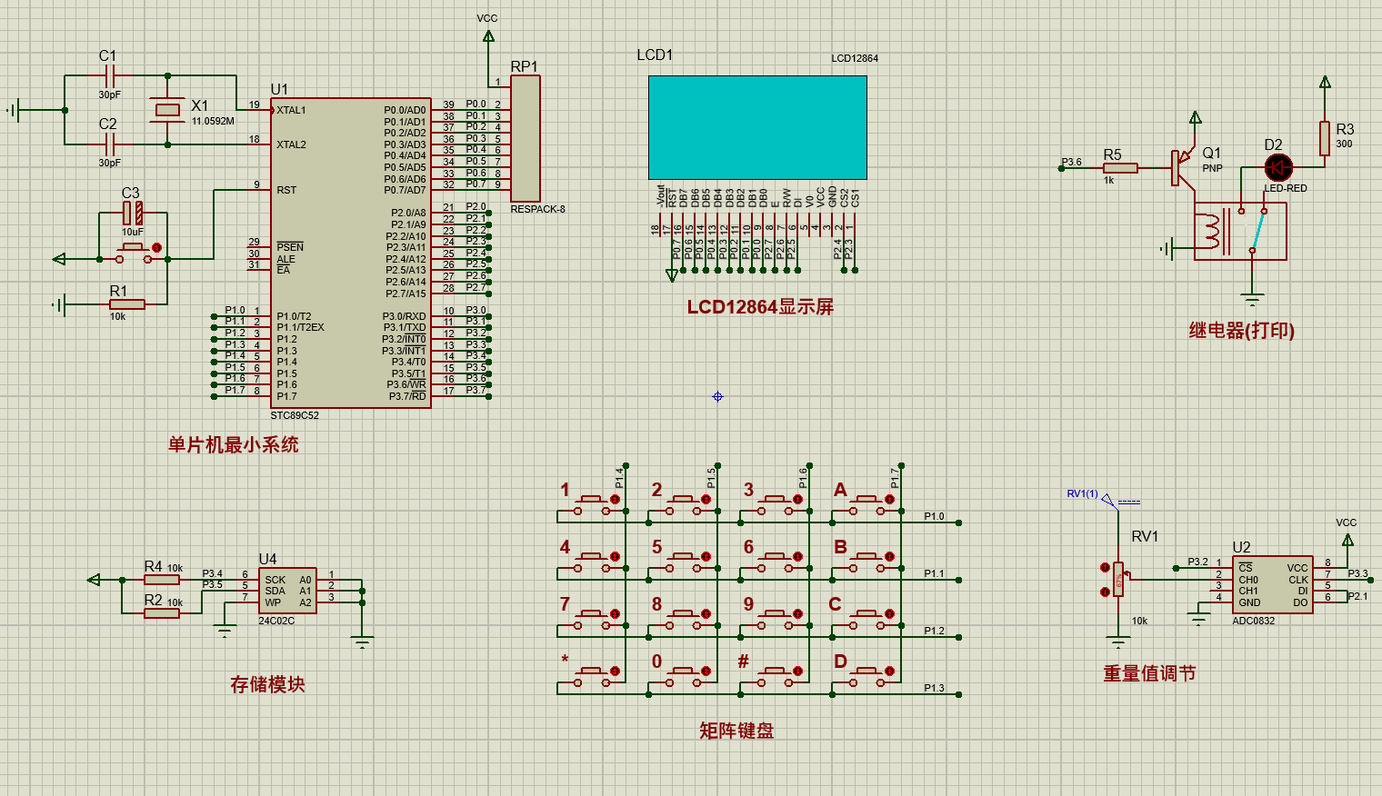The height and width of the screenshot is (796, 1382).
Task: Select capacitor C1 symbol
Action: 110,76
